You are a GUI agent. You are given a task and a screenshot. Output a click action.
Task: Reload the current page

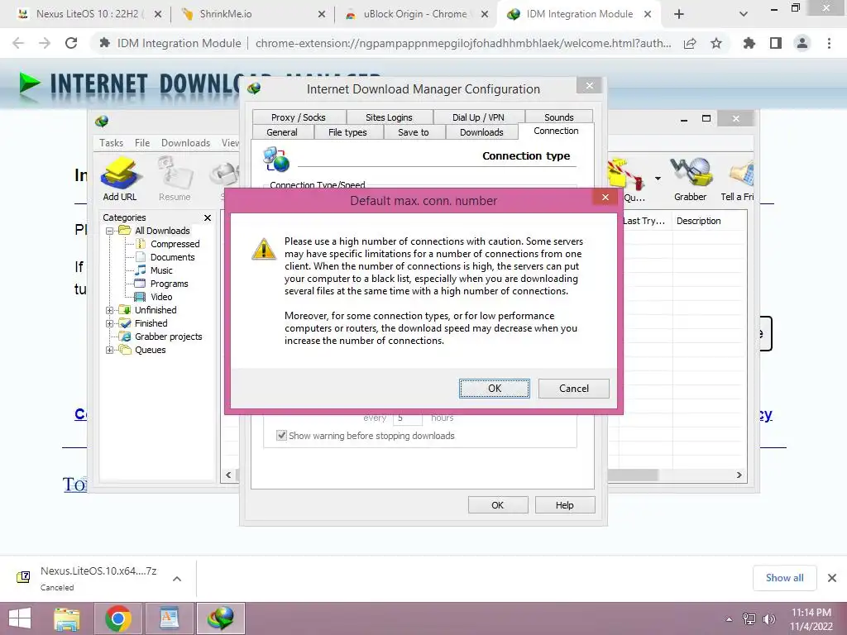(71, 43)
